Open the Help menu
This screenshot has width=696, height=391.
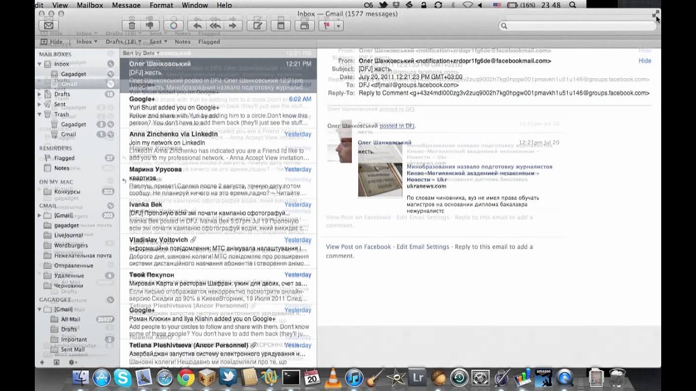[x=224, y=5]
